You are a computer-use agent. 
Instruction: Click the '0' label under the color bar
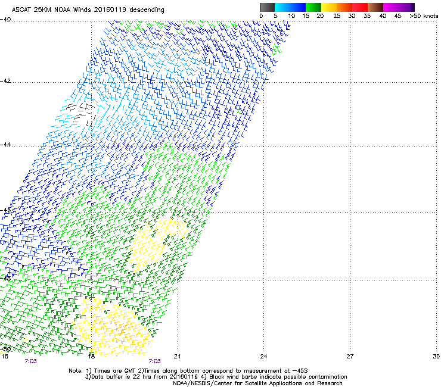261,16
